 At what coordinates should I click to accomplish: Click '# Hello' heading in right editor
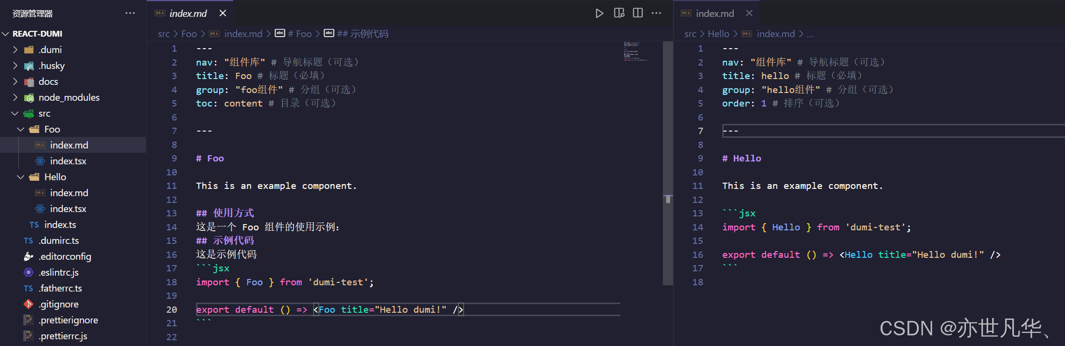coord(742,159)
